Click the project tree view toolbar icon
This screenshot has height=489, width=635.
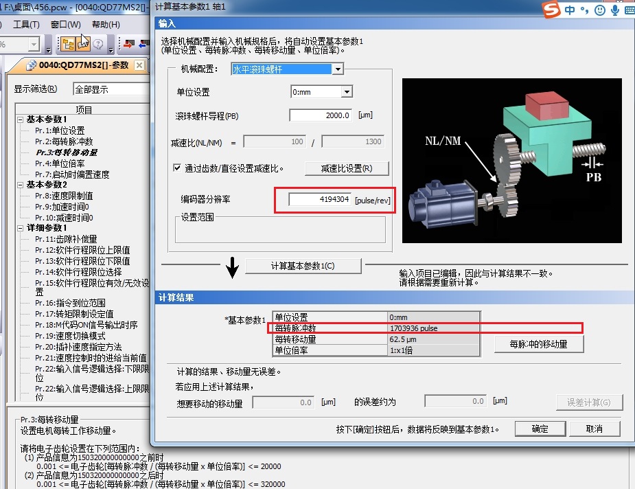tap(68, 45)
